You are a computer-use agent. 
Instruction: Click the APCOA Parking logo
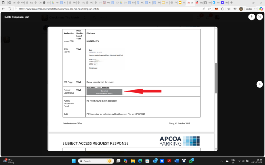click(180, 141)
